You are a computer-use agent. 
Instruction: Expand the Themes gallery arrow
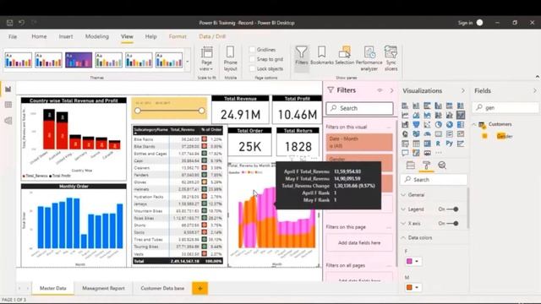click(188, 62)
